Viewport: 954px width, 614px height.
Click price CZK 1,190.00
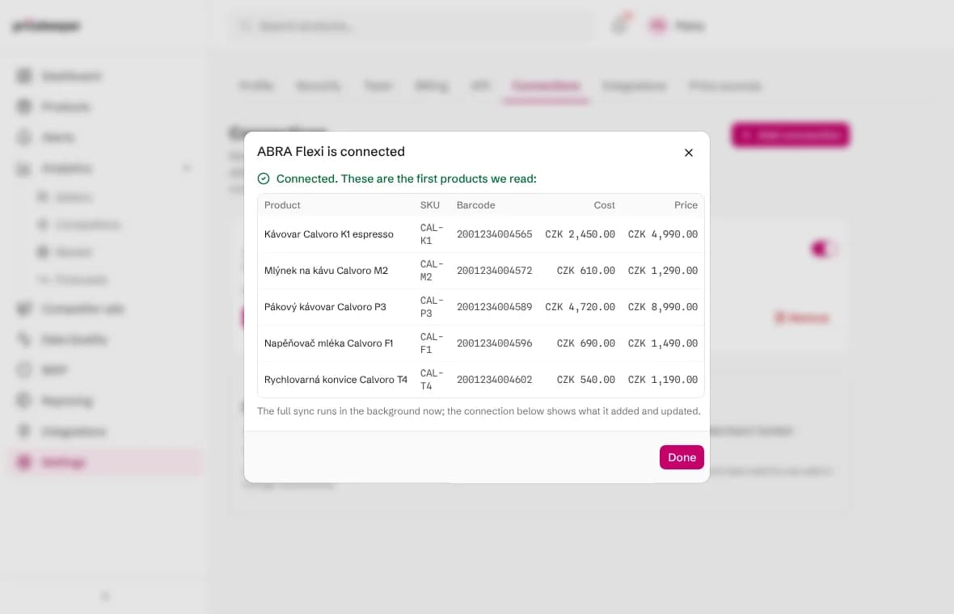coord(663,380)
